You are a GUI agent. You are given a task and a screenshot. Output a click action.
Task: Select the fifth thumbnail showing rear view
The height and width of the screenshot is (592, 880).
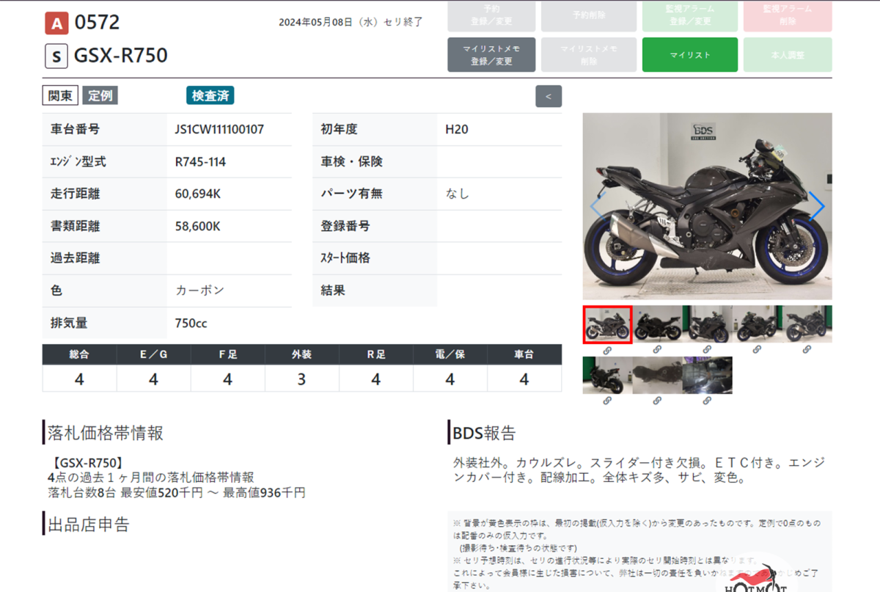pos(807,324)
